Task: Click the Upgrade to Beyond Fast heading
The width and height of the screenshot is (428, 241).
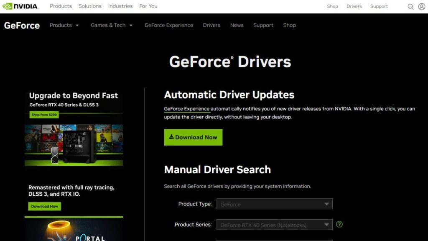Action: pyautogui.click(x=74, y=95)
